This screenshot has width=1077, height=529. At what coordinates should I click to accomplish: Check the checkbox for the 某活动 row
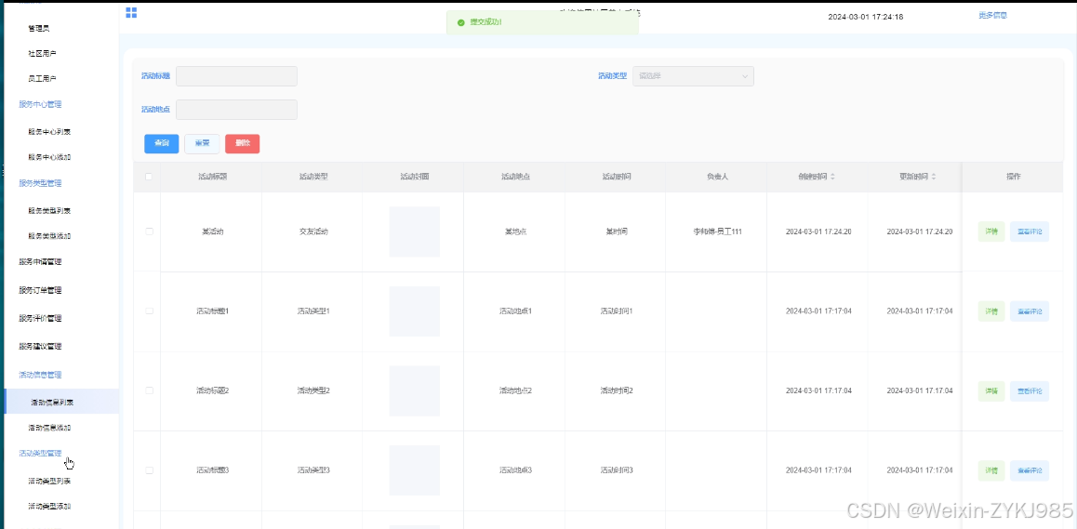tap(149, 231)
